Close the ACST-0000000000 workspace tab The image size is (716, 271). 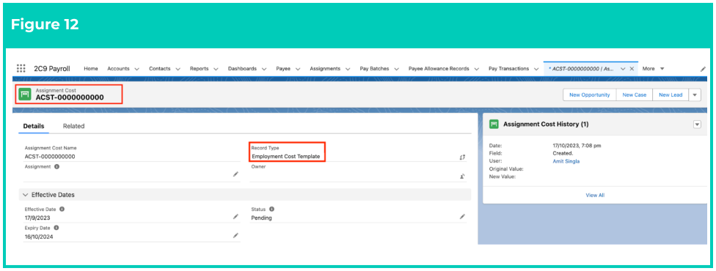pyautogui.click(x=632, y=68)
